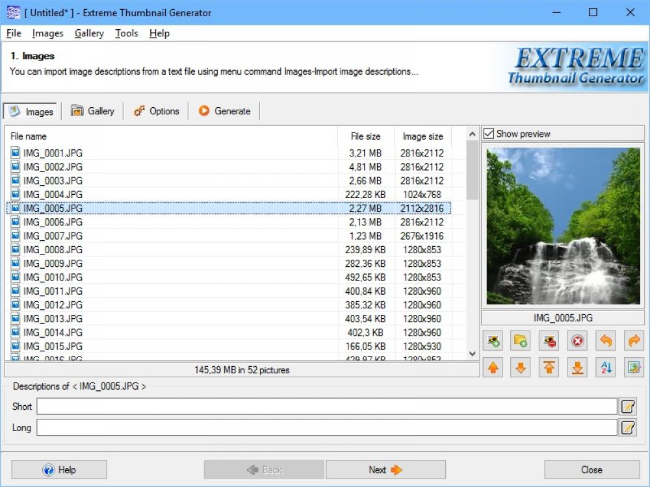Move the selected image to the bottom
650x487 pixels.
(x=577, y=368)
